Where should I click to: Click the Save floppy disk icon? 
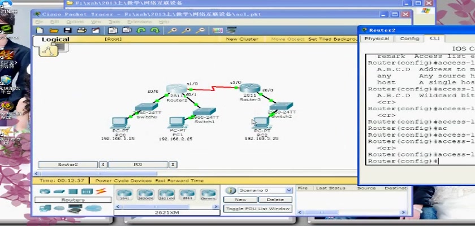(67, 31)
